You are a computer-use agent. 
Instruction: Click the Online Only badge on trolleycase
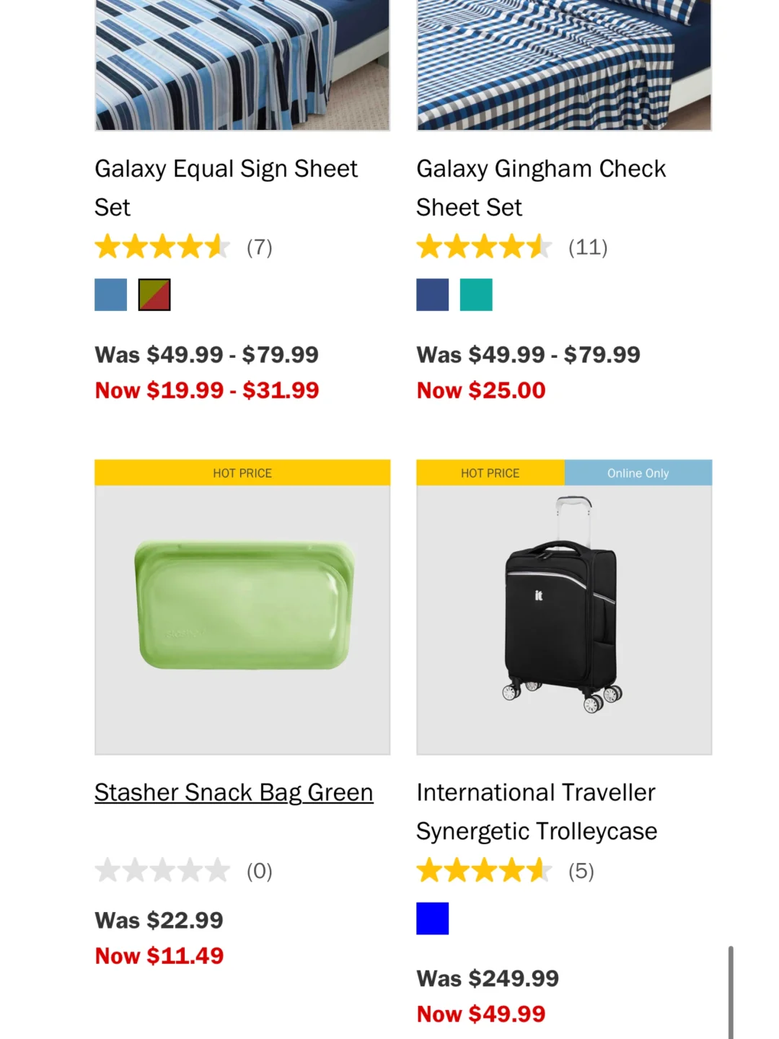638,473
